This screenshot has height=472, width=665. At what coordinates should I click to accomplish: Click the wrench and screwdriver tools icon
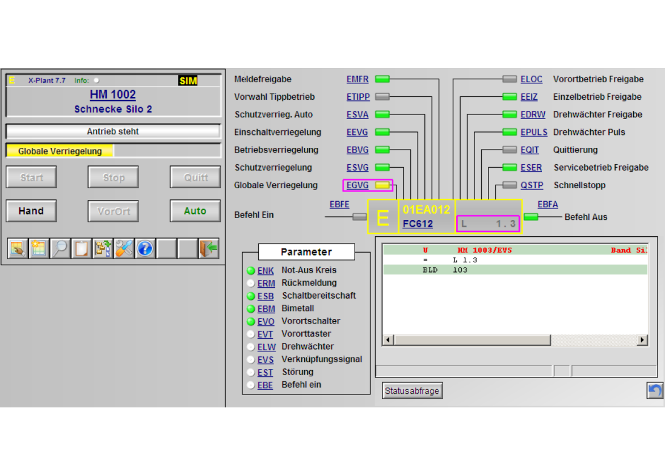coord(124,248)
